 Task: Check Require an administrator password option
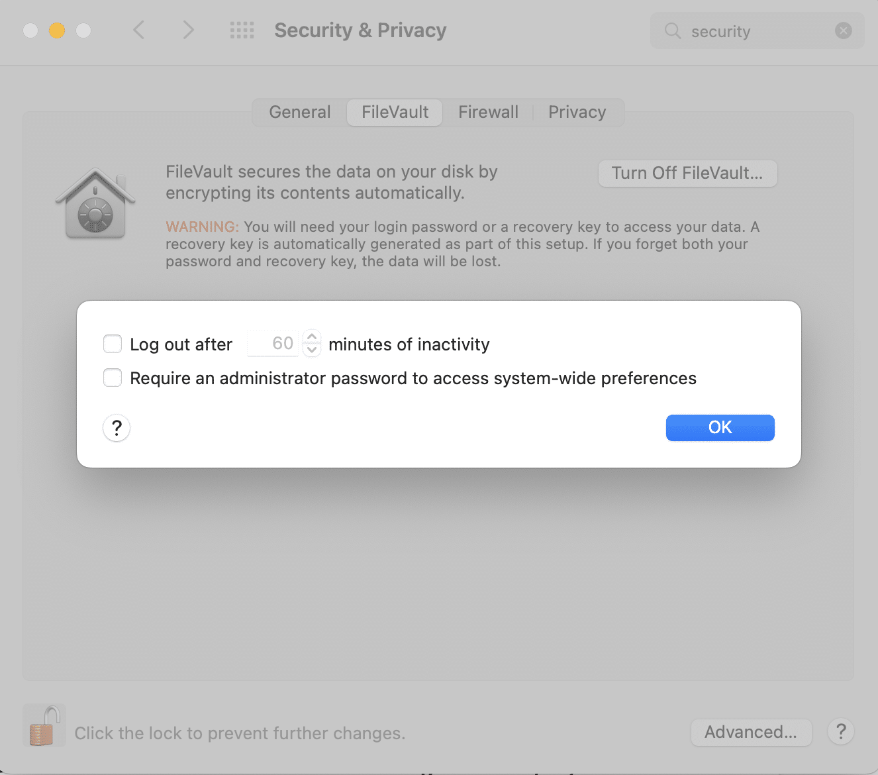[x=113, y=378]
